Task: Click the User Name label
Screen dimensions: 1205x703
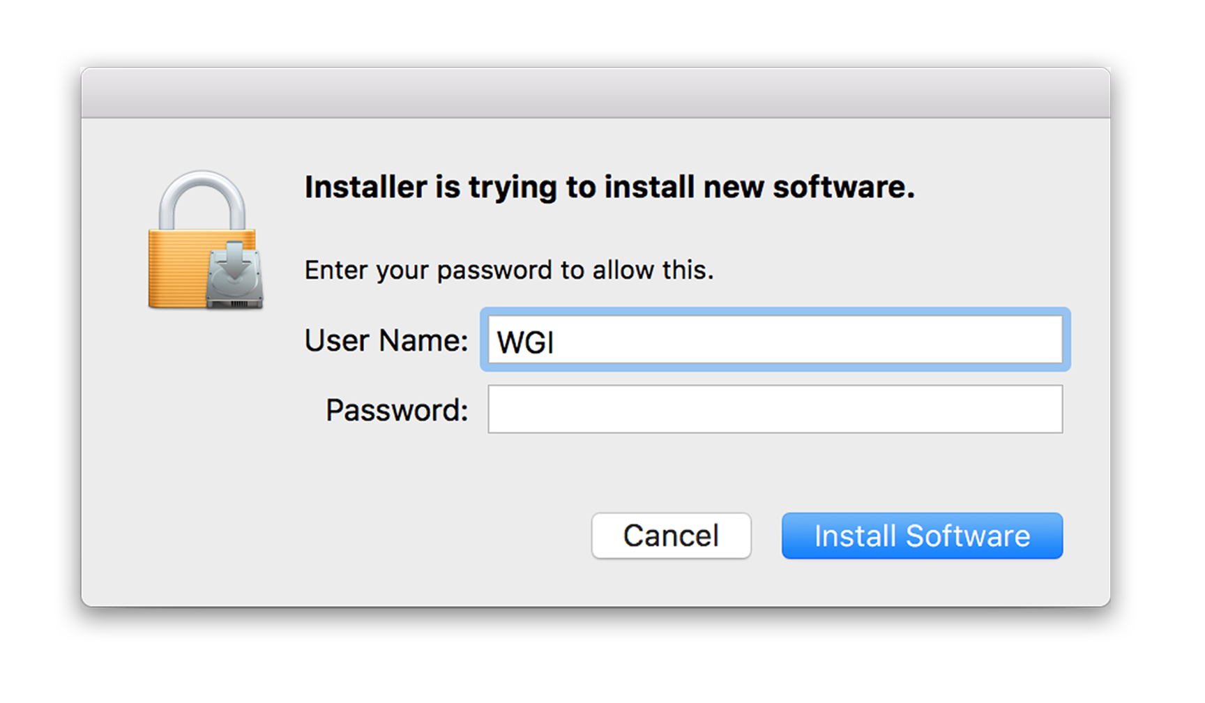Action: 386,340
